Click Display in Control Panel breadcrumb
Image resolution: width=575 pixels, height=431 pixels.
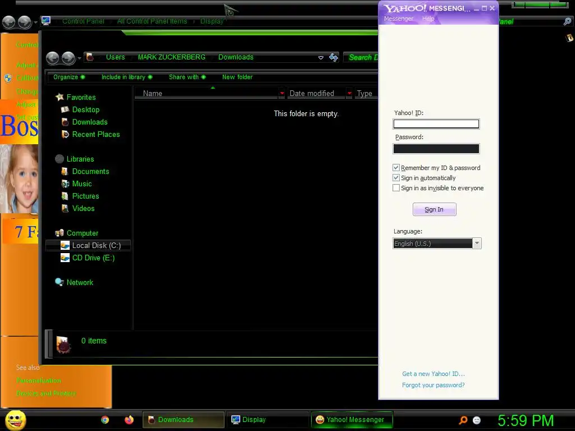pos(212,21)
